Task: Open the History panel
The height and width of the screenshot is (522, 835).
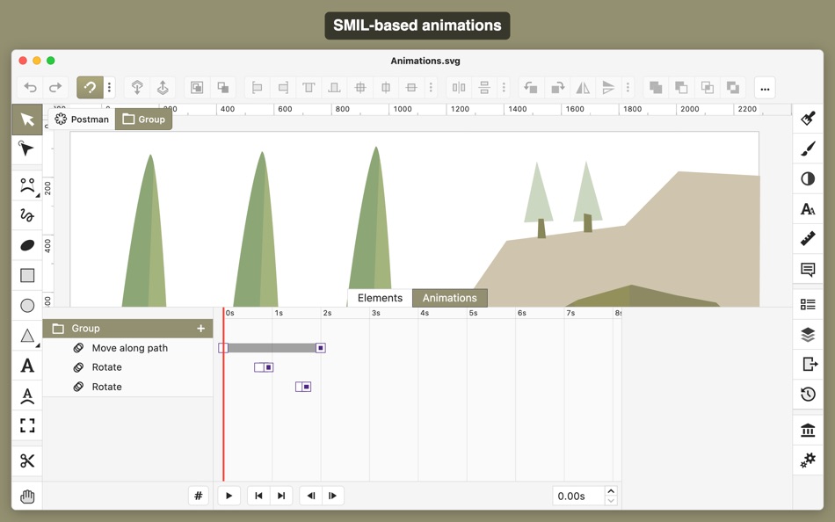Action: coord(807,395)
